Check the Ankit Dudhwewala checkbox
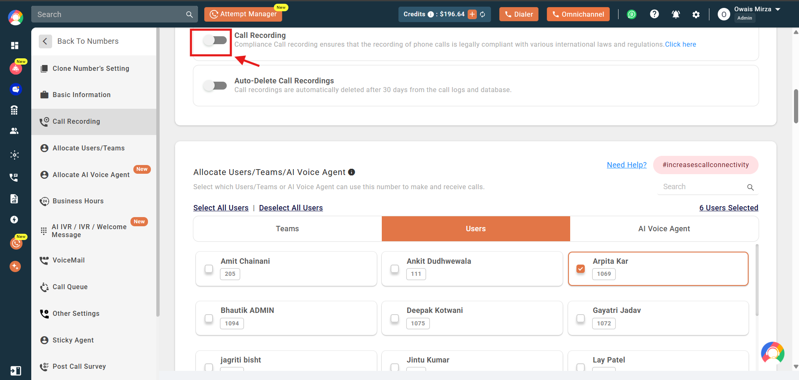Screen dimensions: 799x380 (x=395, y=269)
